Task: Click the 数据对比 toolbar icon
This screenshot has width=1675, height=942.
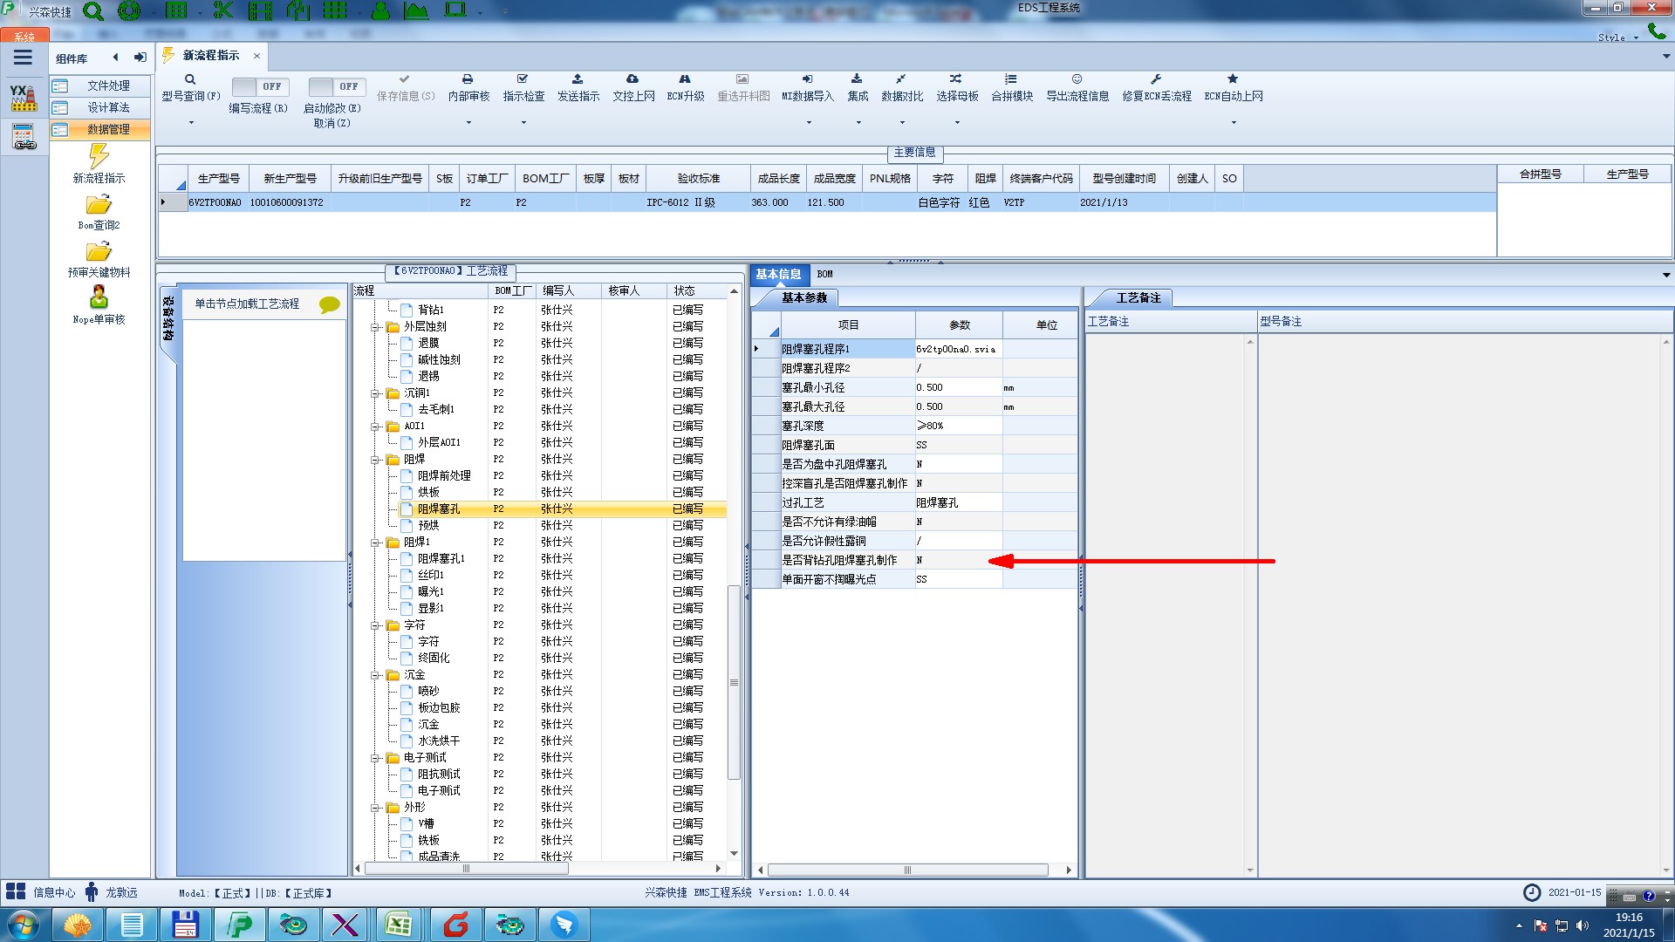Action: click(901, 79)
